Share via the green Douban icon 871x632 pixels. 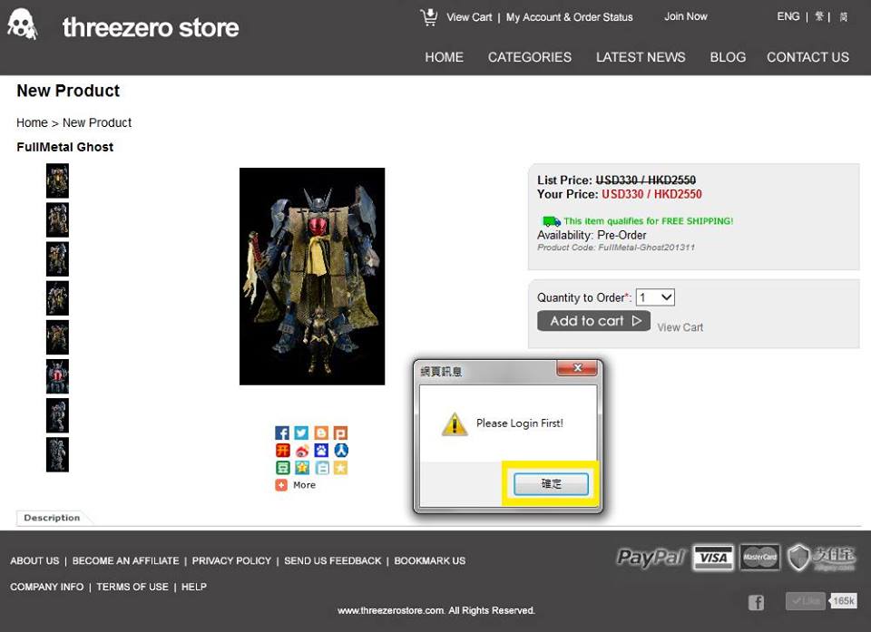tap(282, 468)
